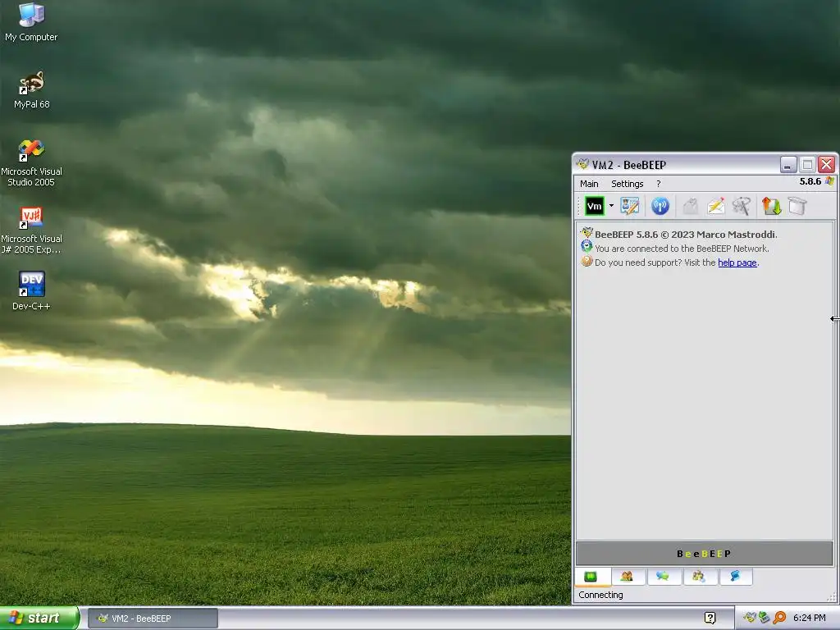Open the edit profile card icon
This screenshot has height=630, width=840.
629,206
